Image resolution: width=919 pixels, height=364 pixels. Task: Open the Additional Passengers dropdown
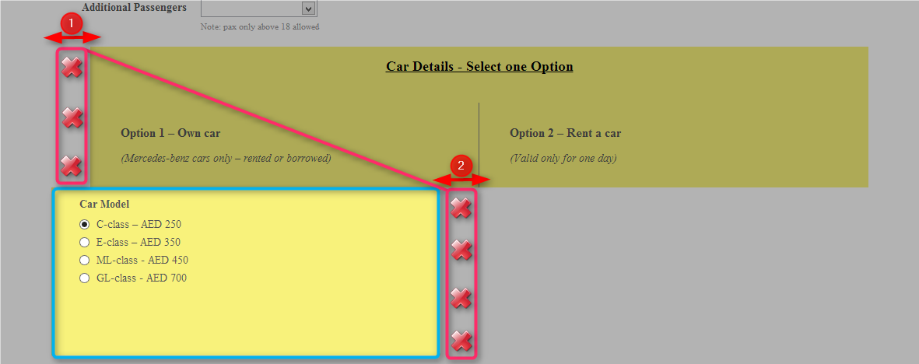259,9
